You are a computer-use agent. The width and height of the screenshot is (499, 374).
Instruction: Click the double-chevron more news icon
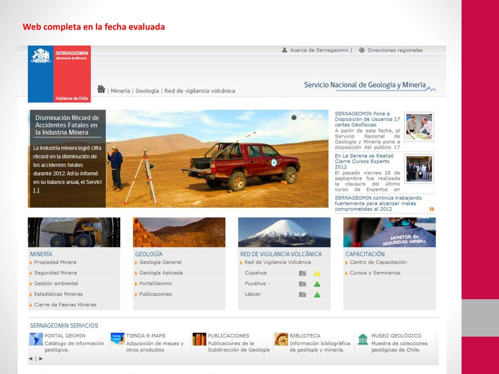(x=432, y=209)
